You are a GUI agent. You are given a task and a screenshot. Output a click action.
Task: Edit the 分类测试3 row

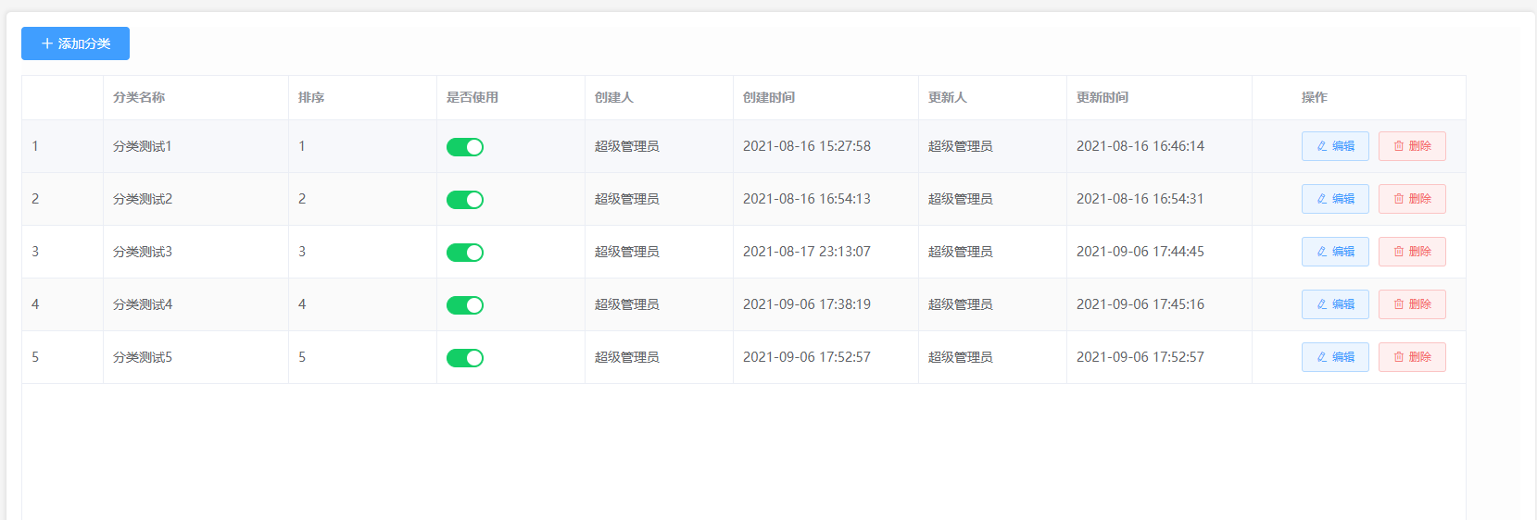pos(1335,252)
